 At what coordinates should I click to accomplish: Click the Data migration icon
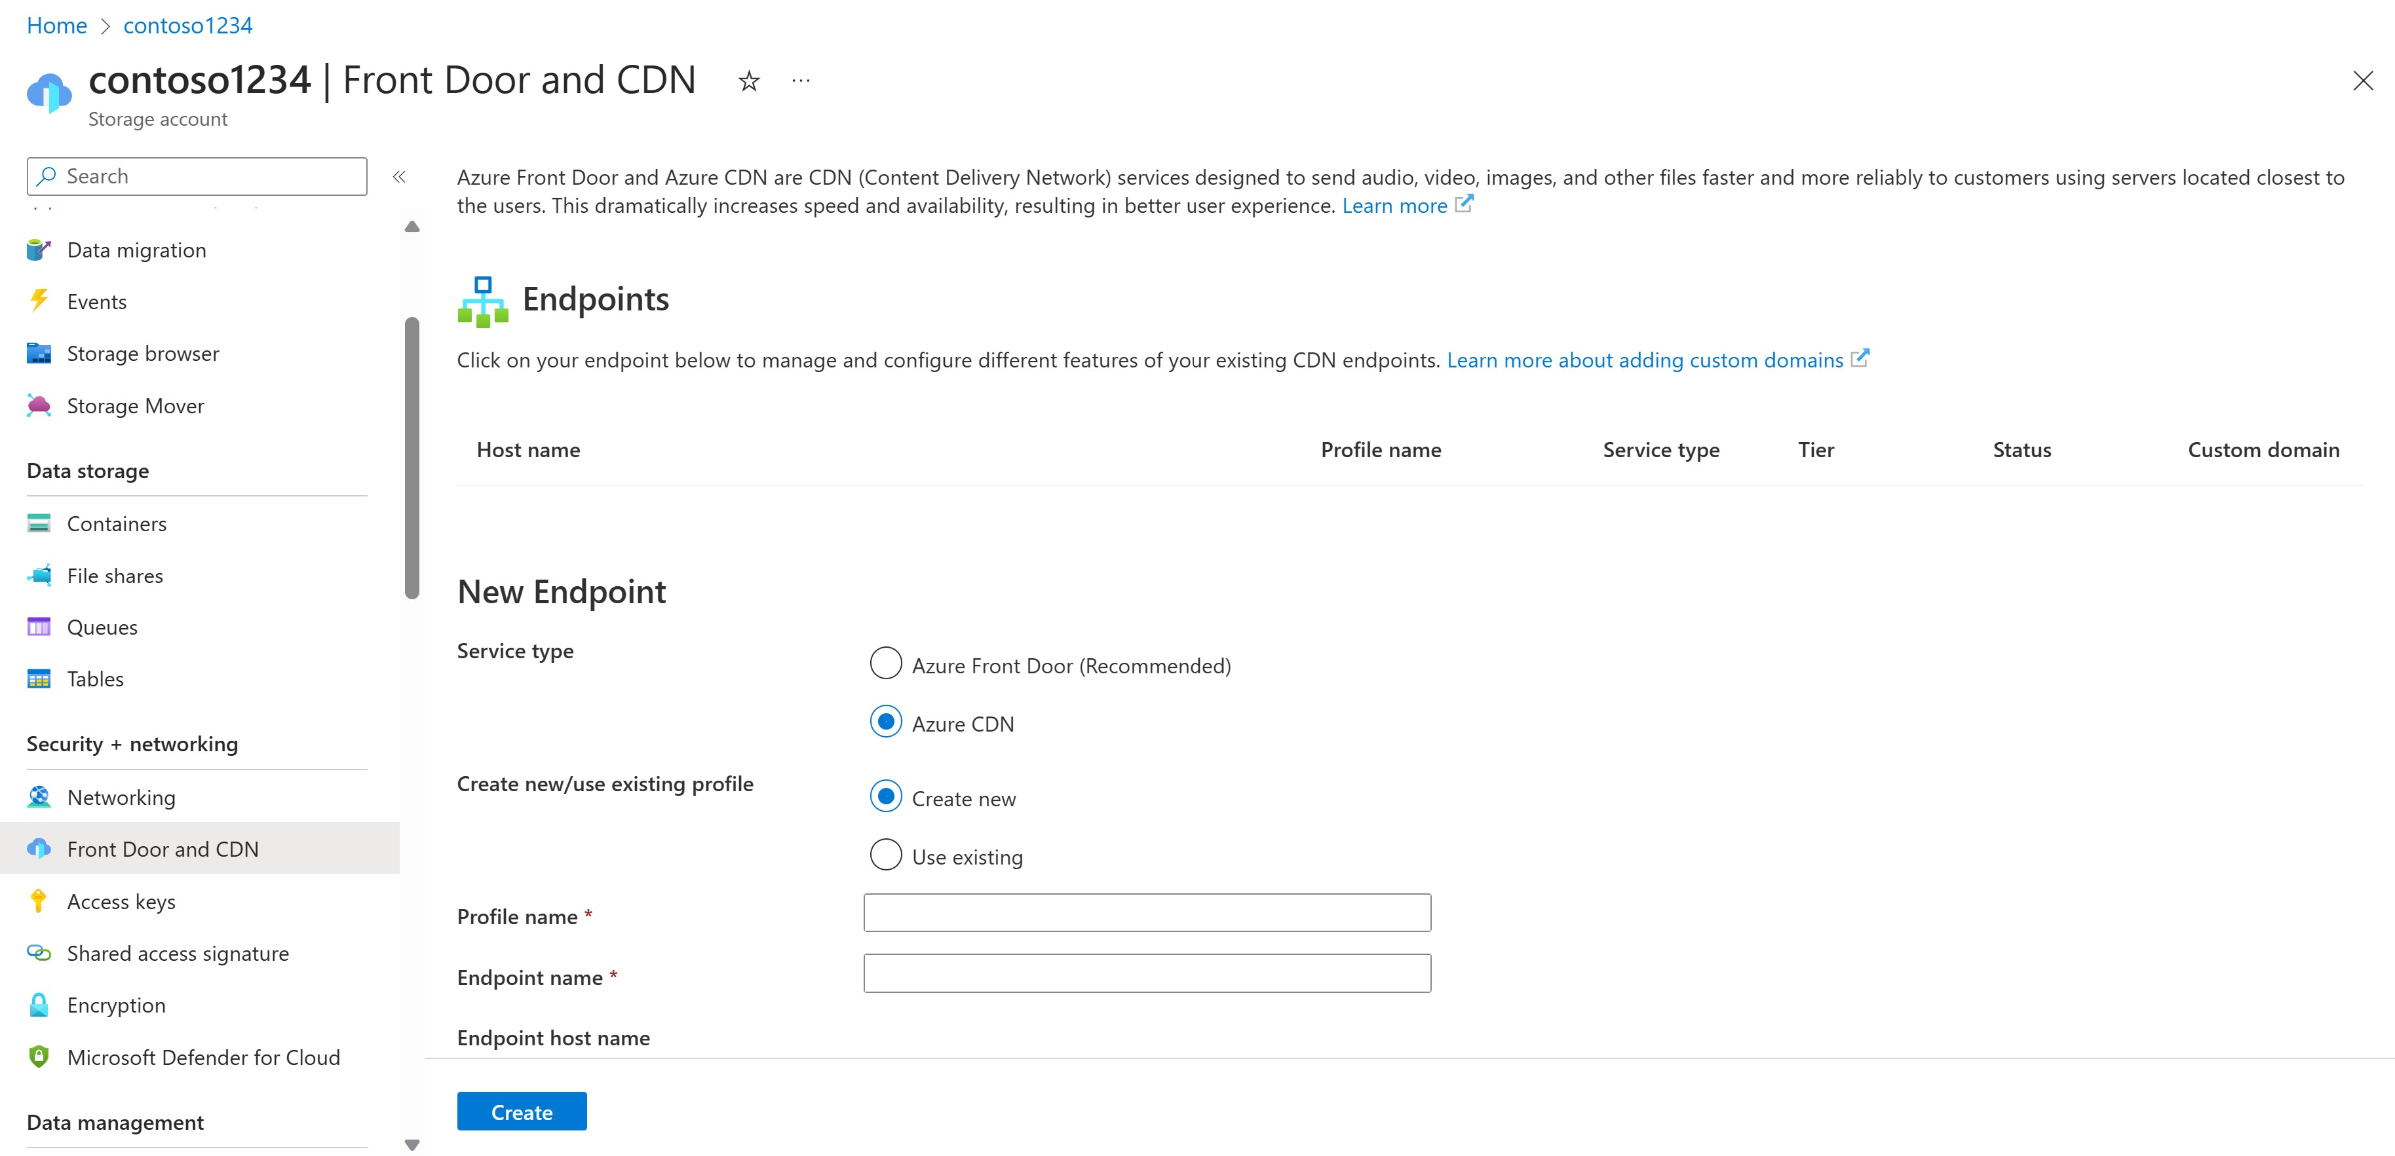[x=39, y=250]
